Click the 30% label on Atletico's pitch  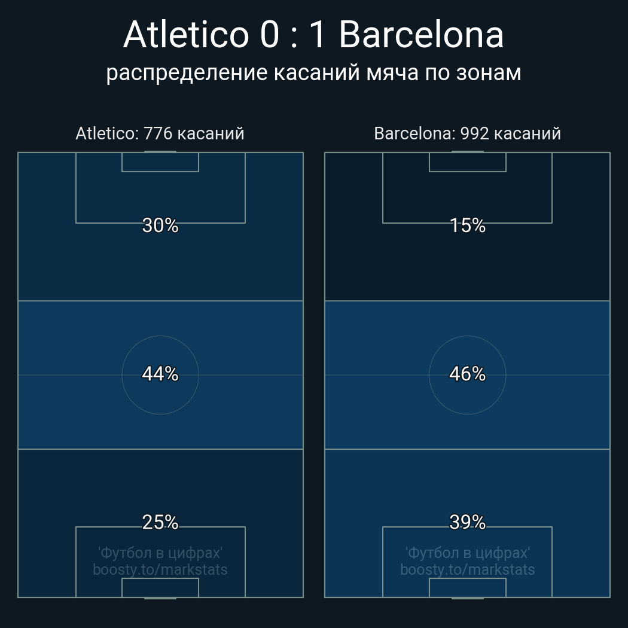click(x=160, y=225)
